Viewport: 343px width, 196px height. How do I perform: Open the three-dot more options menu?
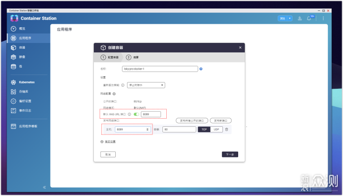[323, 19]
